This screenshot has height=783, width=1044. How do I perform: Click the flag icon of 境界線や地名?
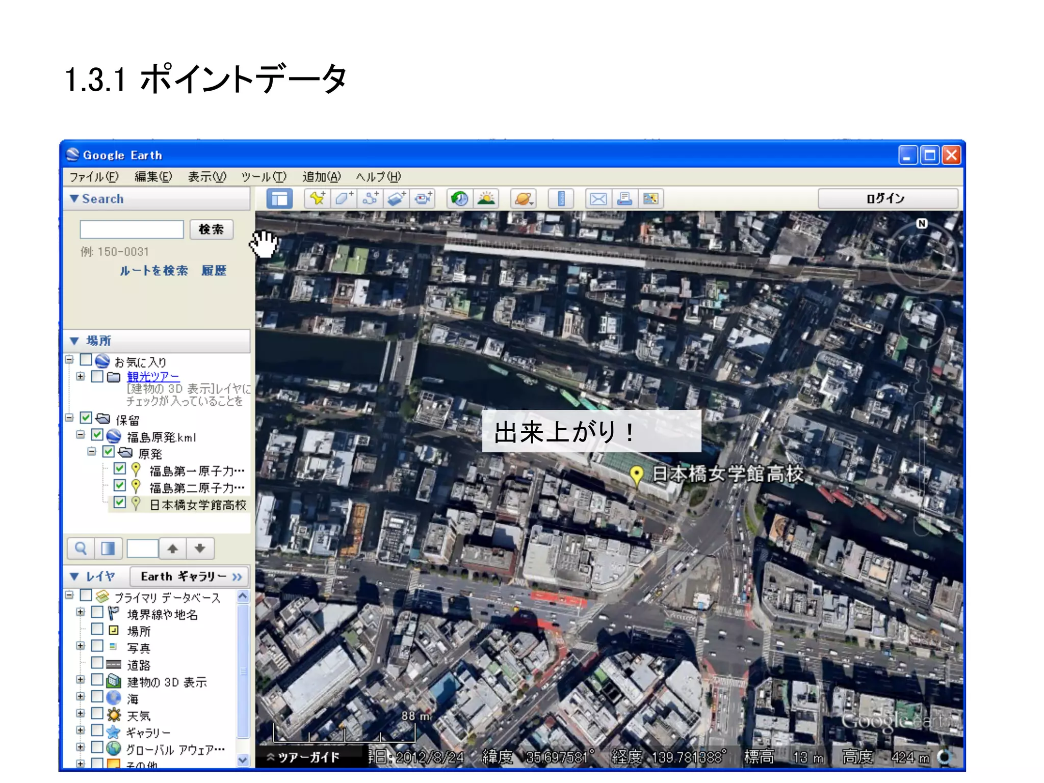113,613
